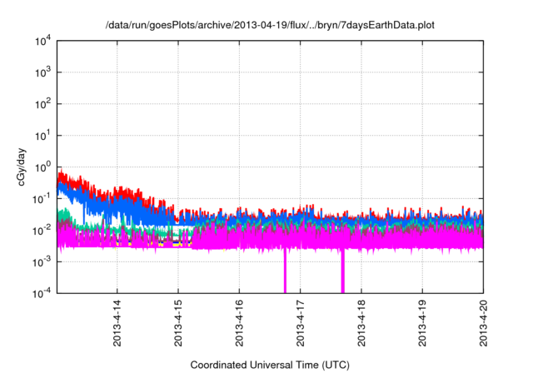
Task: Click the 10^2 y-axis tick label
Action: click(42, 104)
